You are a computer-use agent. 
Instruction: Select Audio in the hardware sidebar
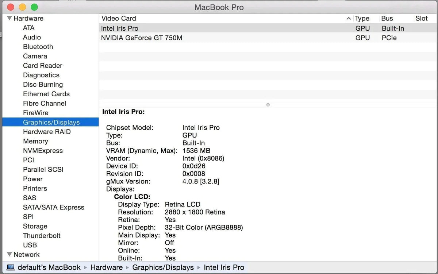pos(32,37)
